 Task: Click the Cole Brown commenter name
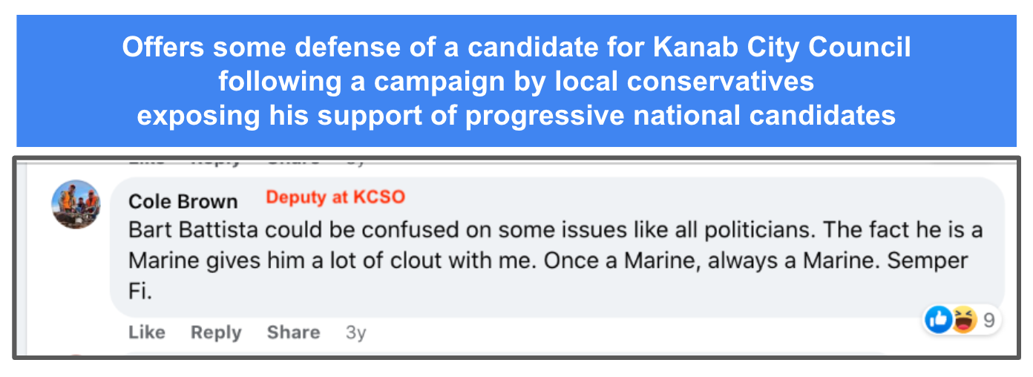183,201
